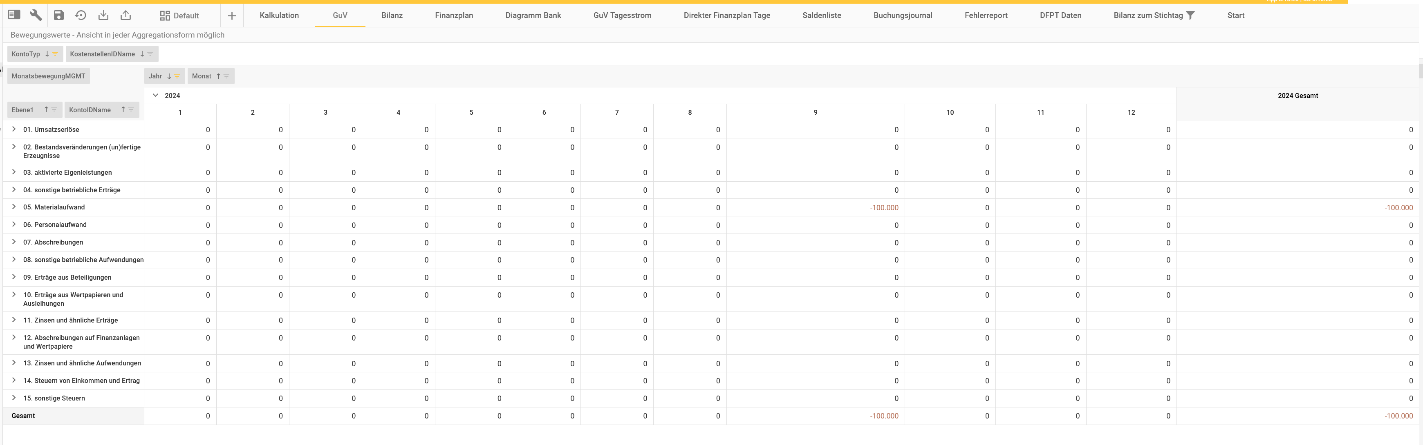
Task: Click the save disk icon
Action: coord(58,15)
